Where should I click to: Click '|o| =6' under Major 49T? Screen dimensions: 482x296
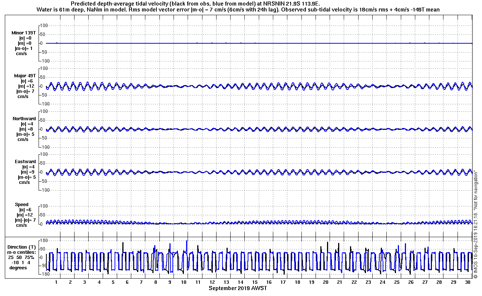click(x=27, y=81)
